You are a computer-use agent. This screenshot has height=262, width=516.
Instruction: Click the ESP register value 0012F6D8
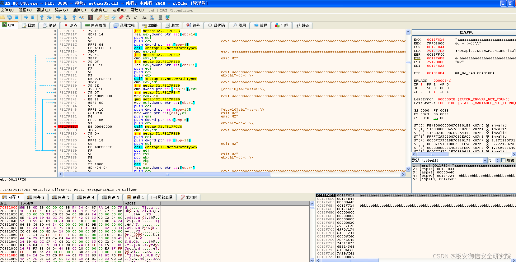pos(436,58)
